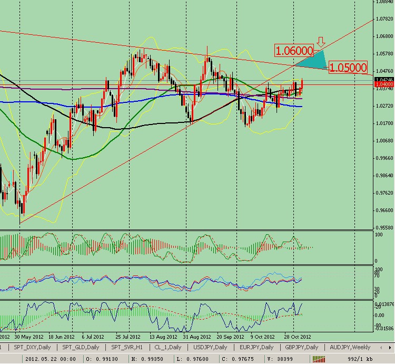395x364 pixels.
Task: Click the 28 Oct 2012 date label
Action: click(298, 337)
